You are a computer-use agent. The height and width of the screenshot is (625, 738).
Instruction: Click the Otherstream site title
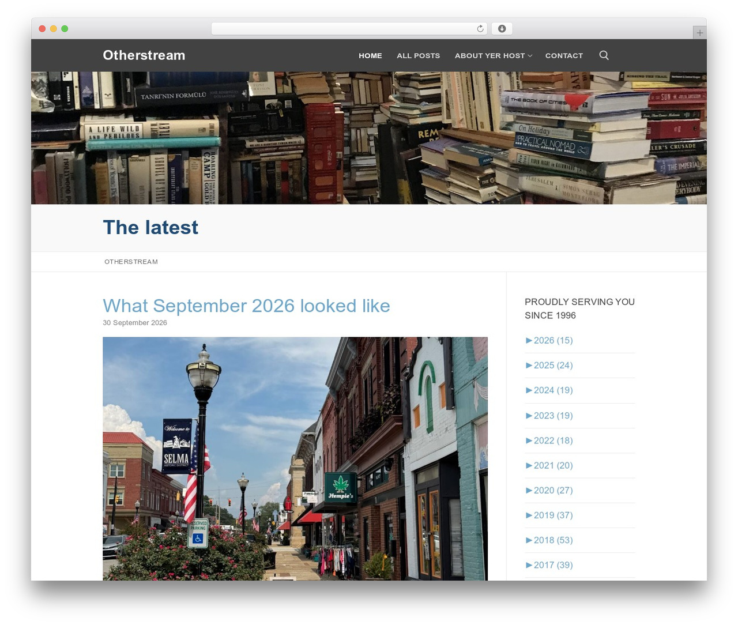tap(144, 55)
